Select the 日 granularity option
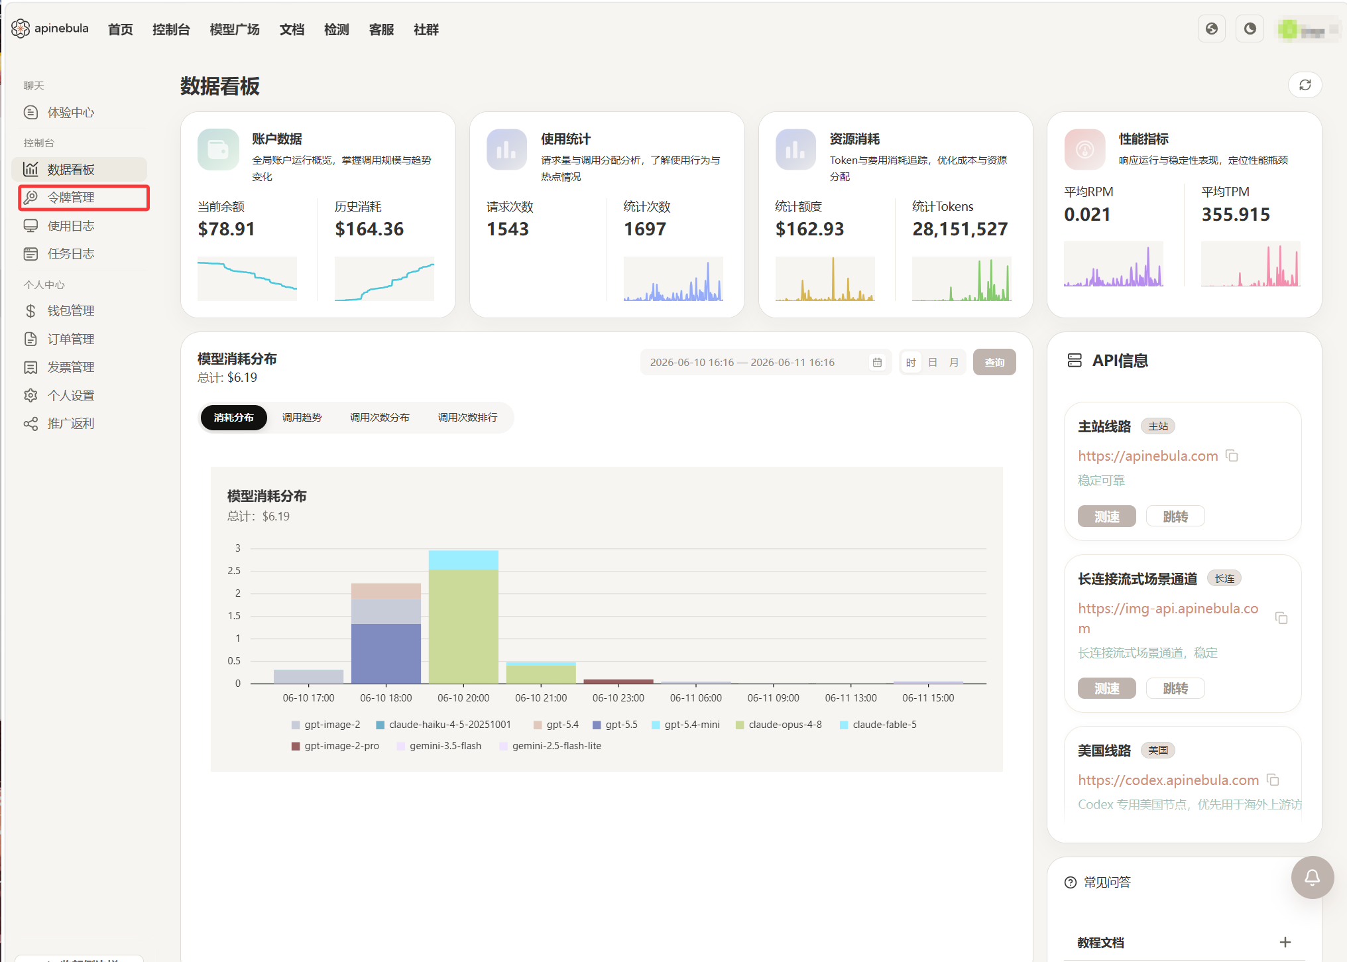The image size is (1347, 962). tap(933, 362)
